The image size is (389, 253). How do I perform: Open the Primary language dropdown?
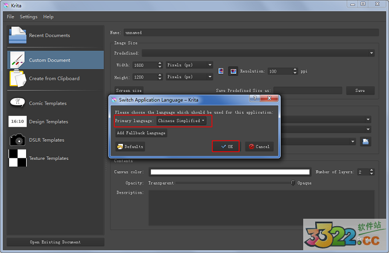tap(181, 121)
